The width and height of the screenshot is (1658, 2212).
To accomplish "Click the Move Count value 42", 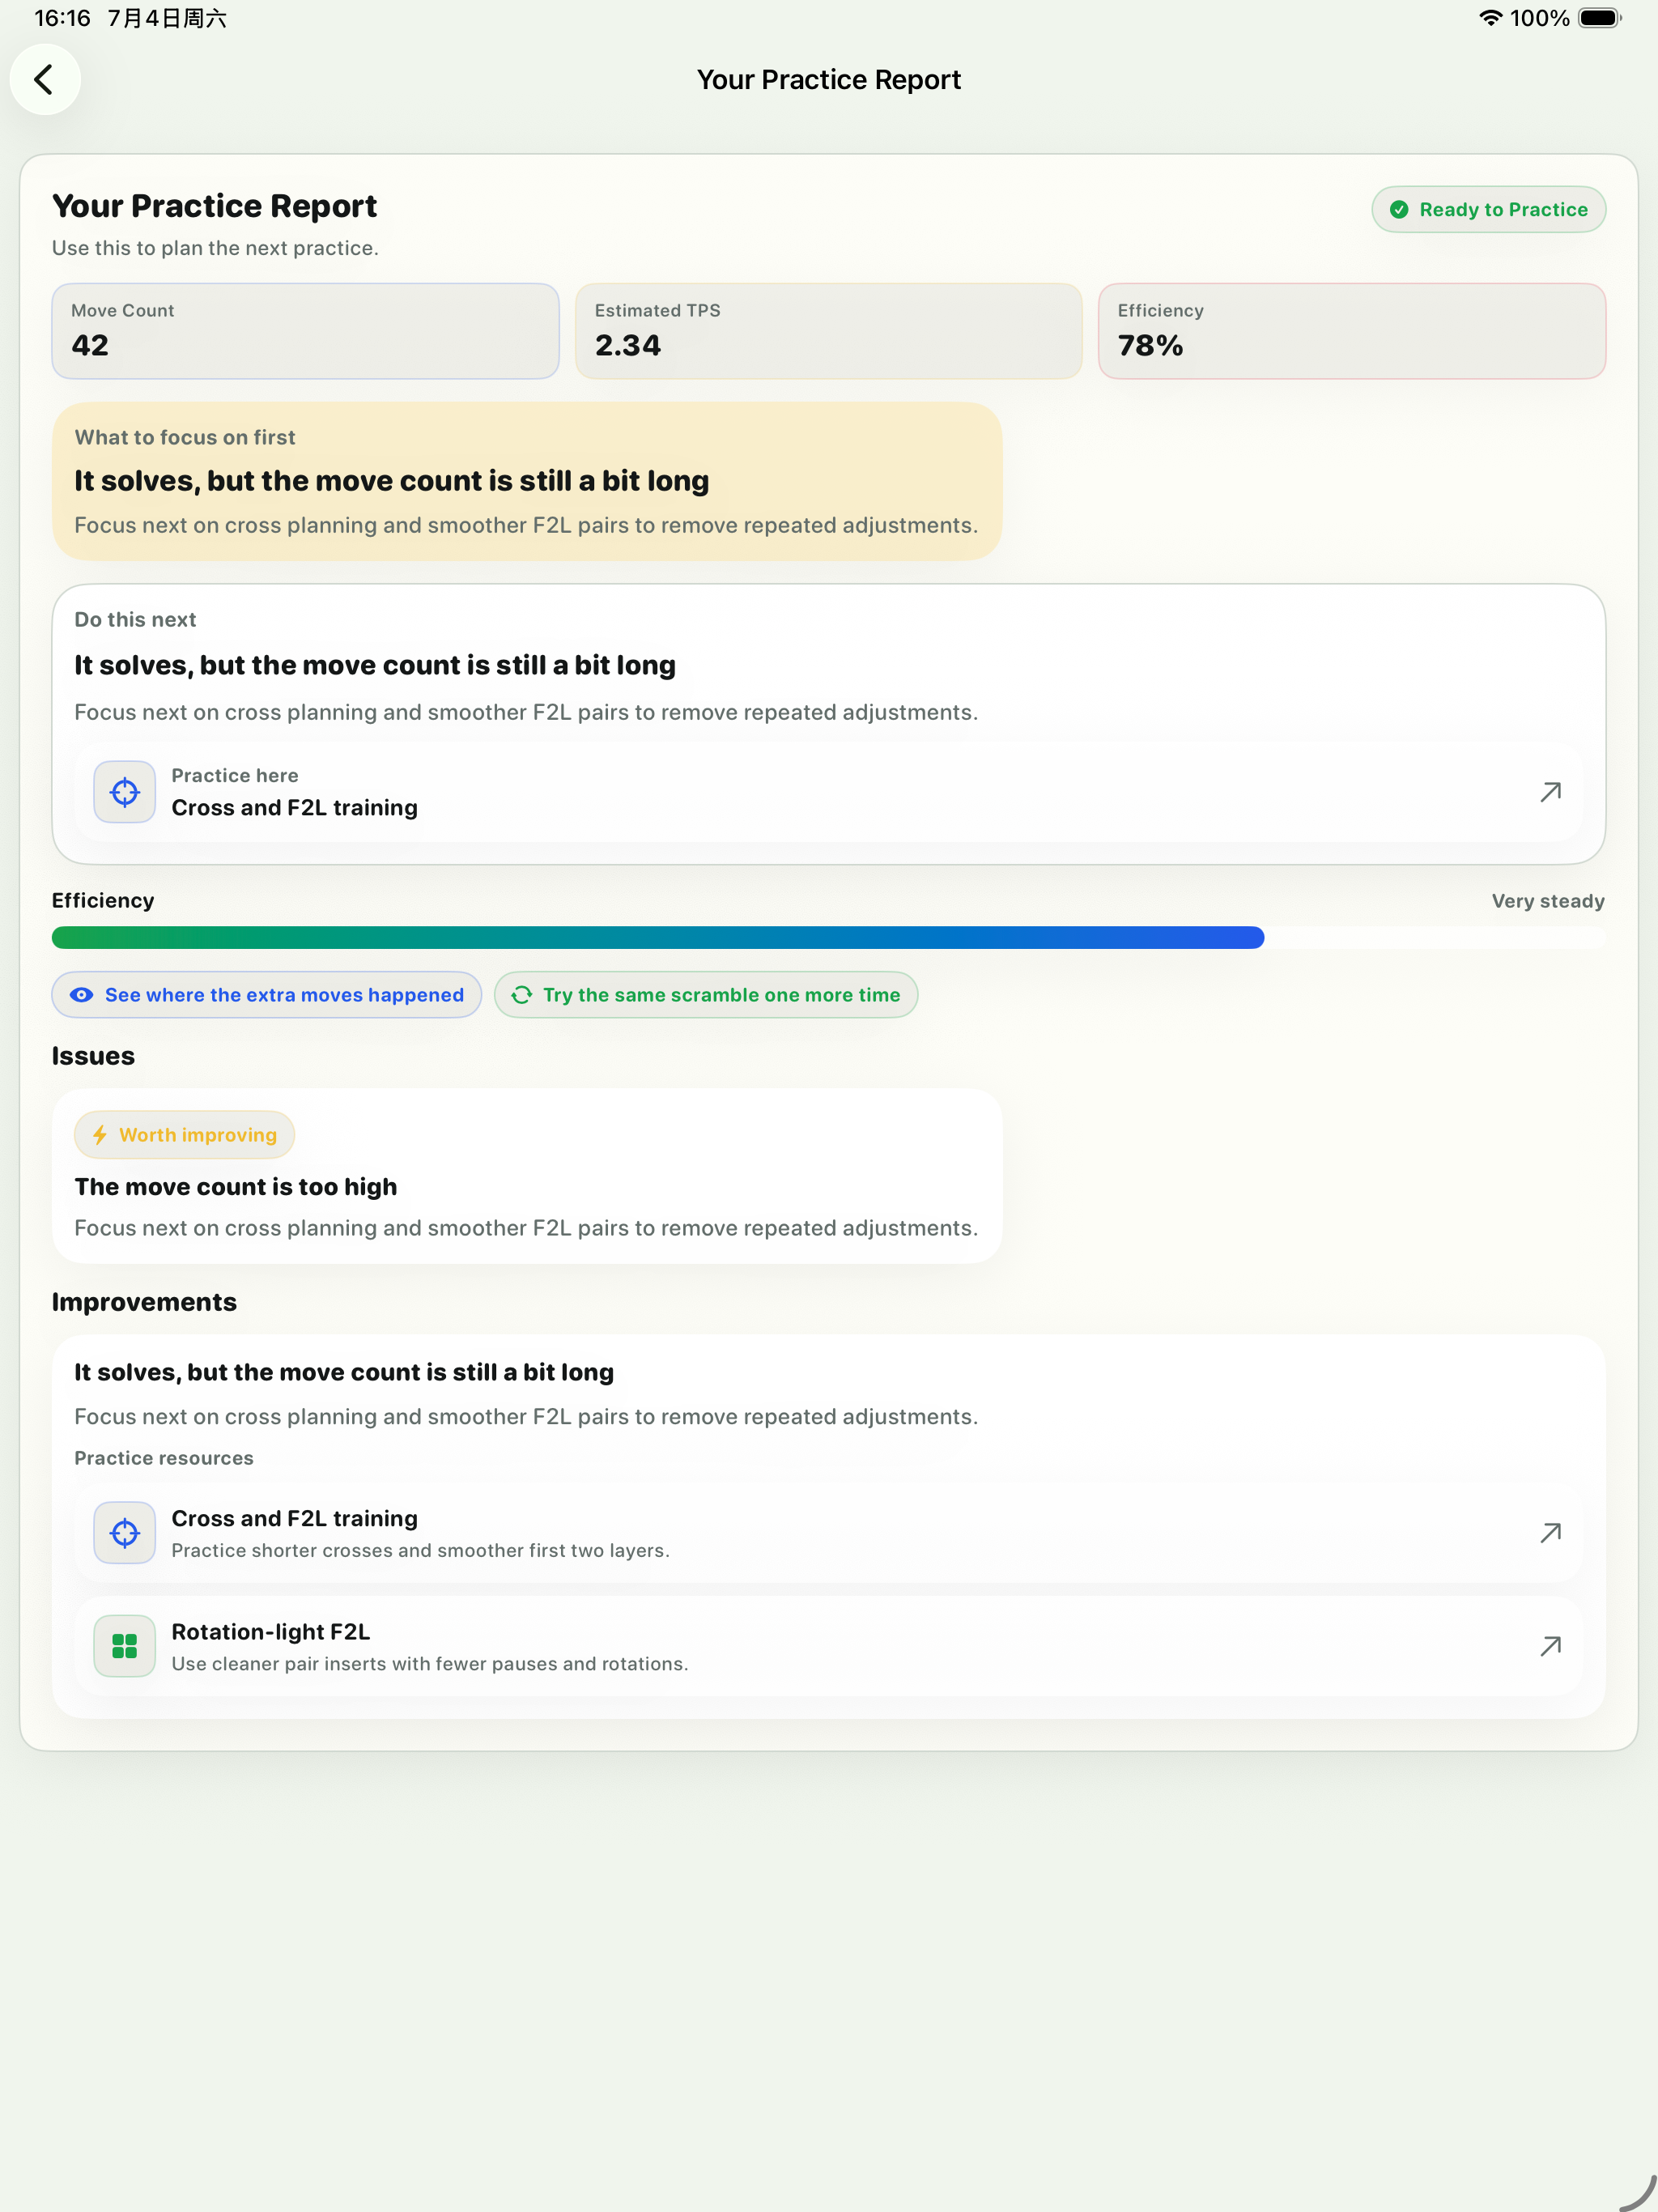I will (90, 345).
